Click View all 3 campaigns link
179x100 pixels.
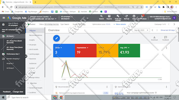pos(11,30)
